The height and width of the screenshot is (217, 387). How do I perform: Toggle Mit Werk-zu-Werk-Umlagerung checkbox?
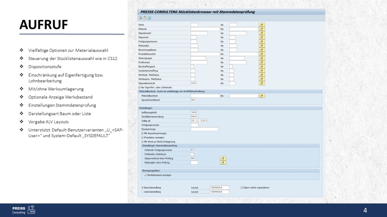click(x=142, y=142)
